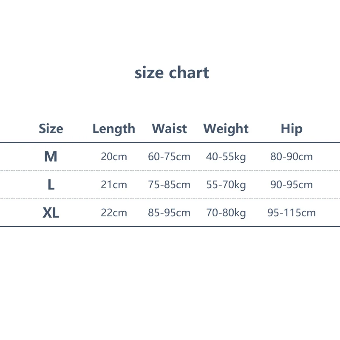Click the "size chart" title
The width and height of the screenshot is (340, 340).
(x=172, y=73)
